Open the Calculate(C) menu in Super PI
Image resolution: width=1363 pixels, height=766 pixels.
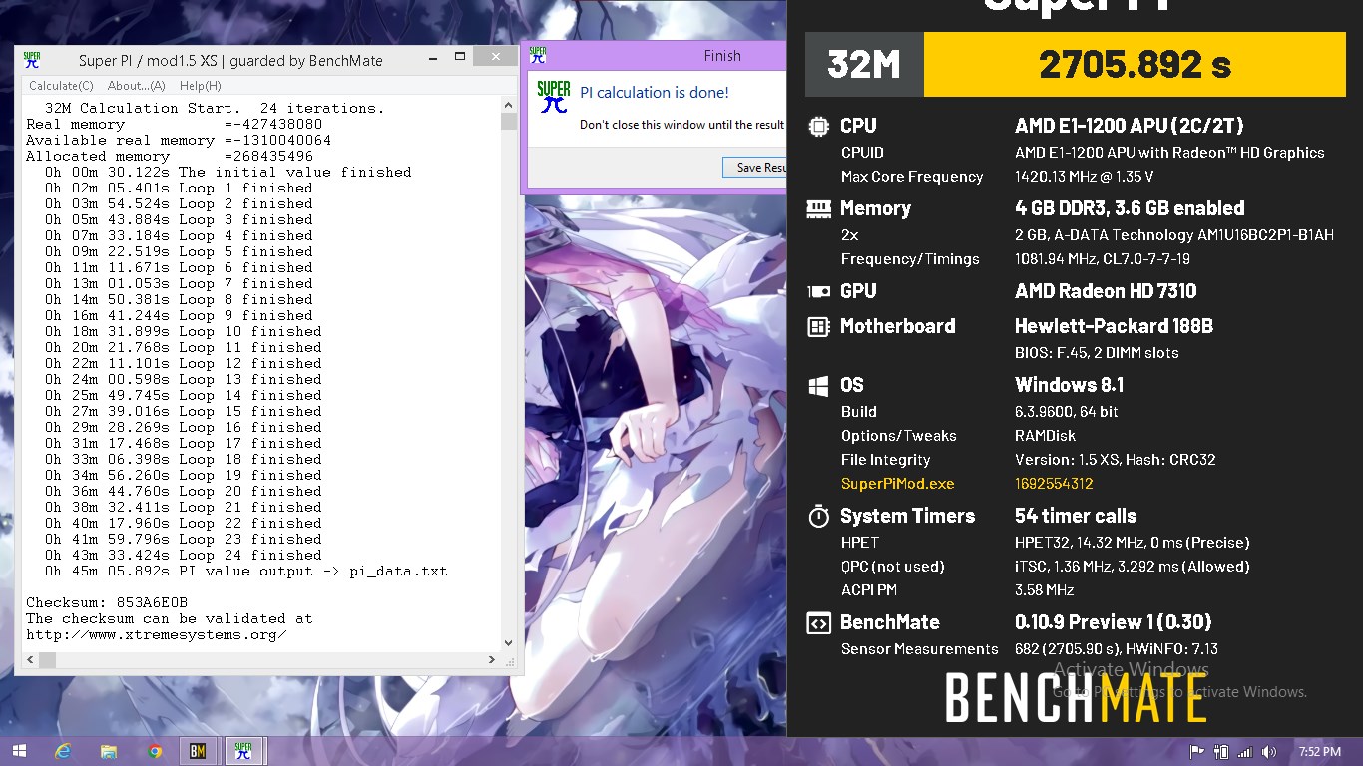(x=61, y=86)
